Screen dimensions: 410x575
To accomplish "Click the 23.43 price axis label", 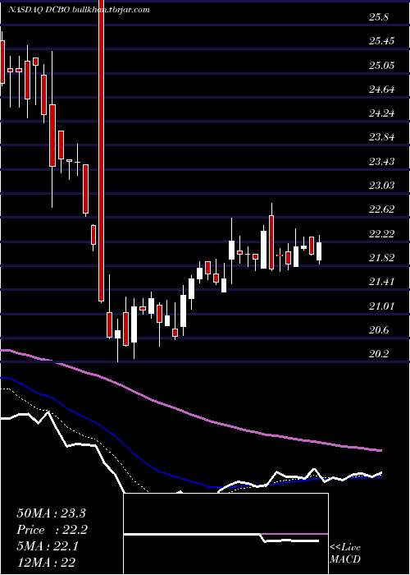I will pyautogui.click(x=382, y=162).
